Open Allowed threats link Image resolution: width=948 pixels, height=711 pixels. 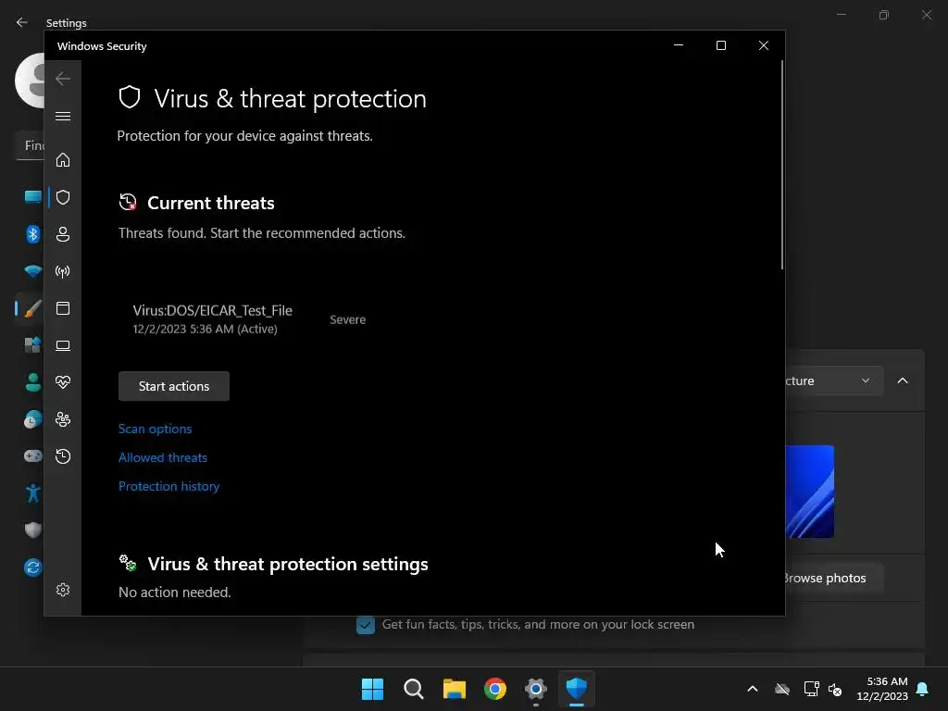[x=163, y=457]
